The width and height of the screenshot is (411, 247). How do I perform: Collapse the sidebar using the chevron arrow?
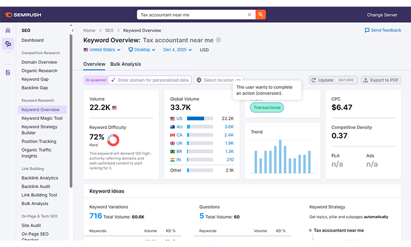click(73, 31)
